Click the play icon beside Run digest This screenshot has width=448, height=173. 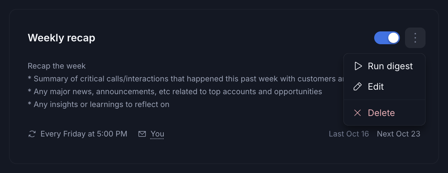point(358,66)
